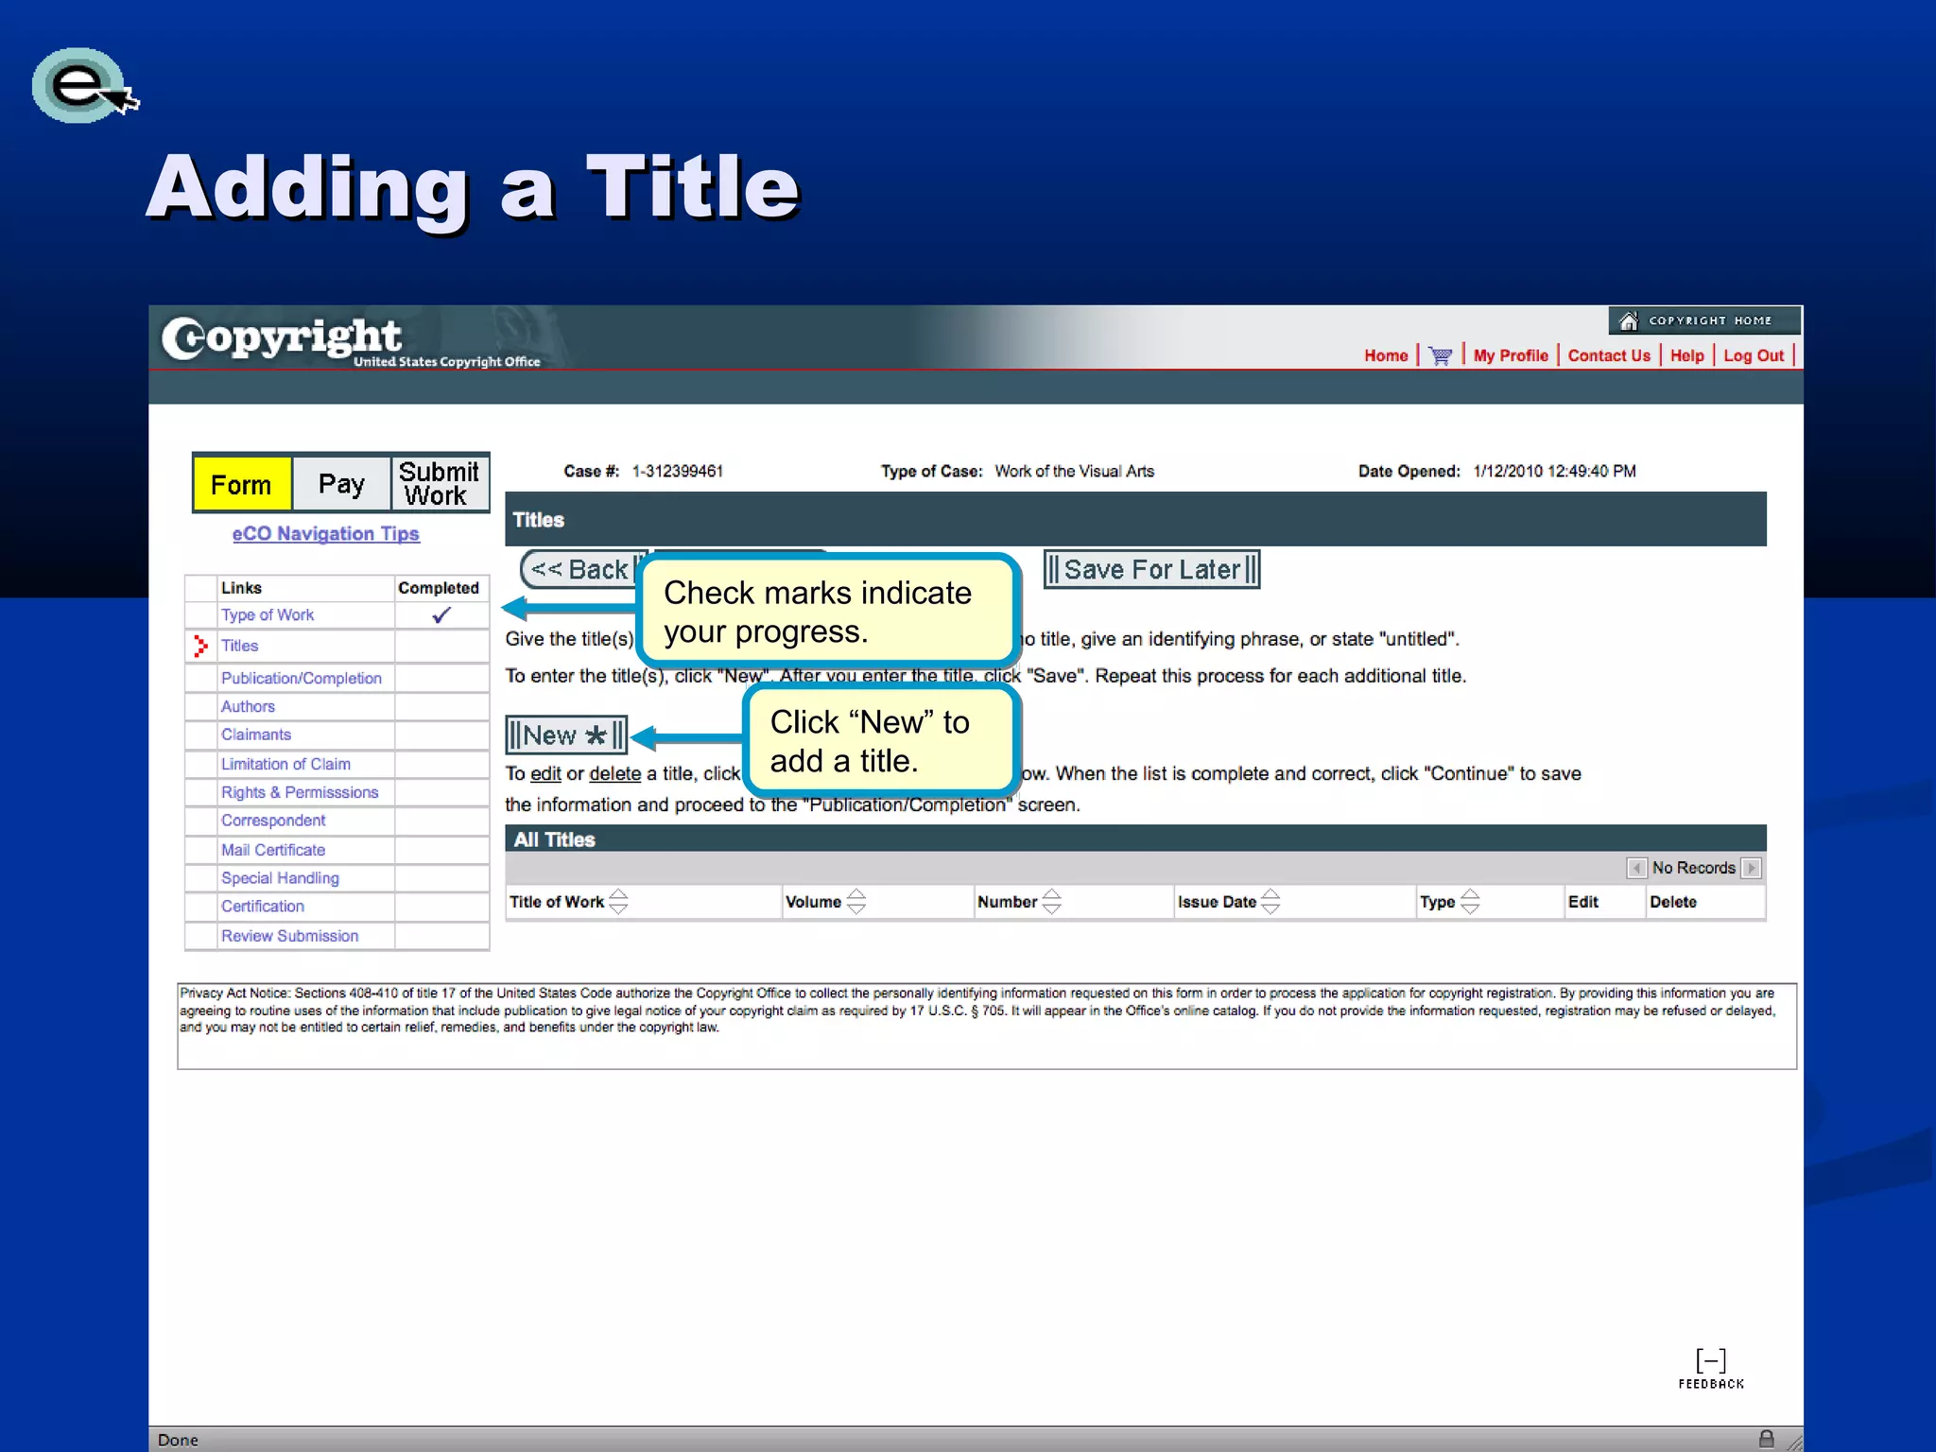Open eCO Navigation Tips link
Image resolution: width=1936 pixels, height=1452 pixels.
326,534
